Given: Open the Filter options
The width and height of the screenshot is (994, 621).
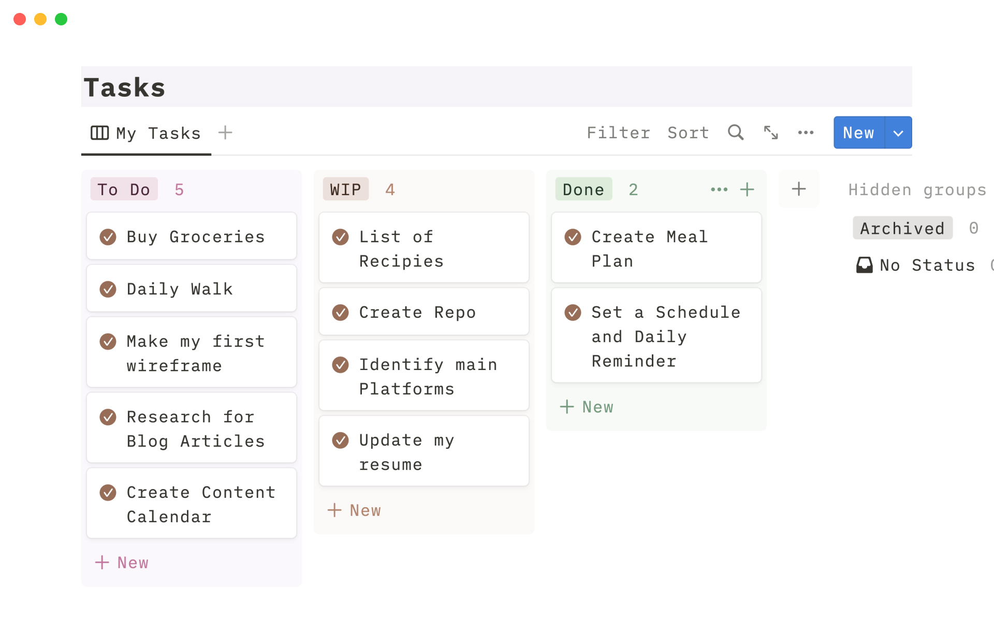Looking at the screenshot, I should coord(618,133).
